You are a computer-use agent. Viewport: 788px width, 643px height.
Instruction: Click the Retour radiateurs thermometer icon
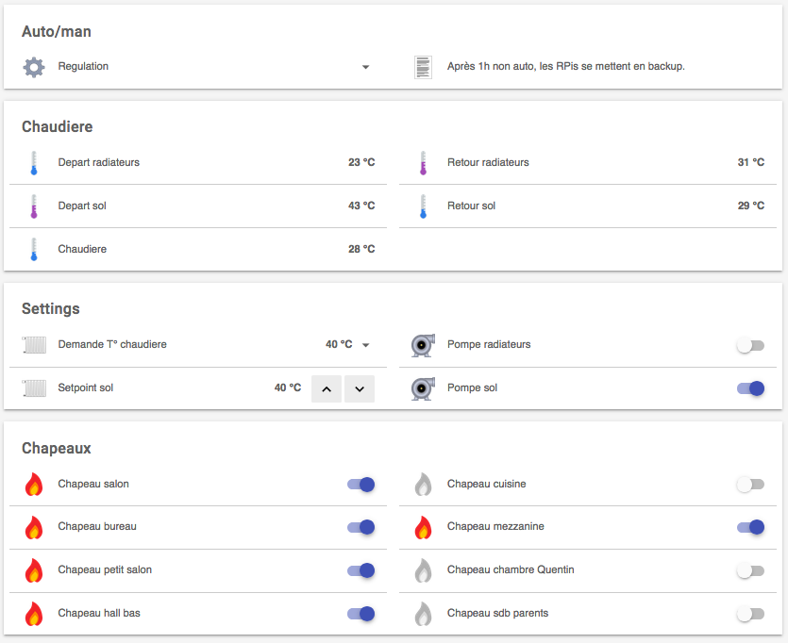[x=423, y=162]
